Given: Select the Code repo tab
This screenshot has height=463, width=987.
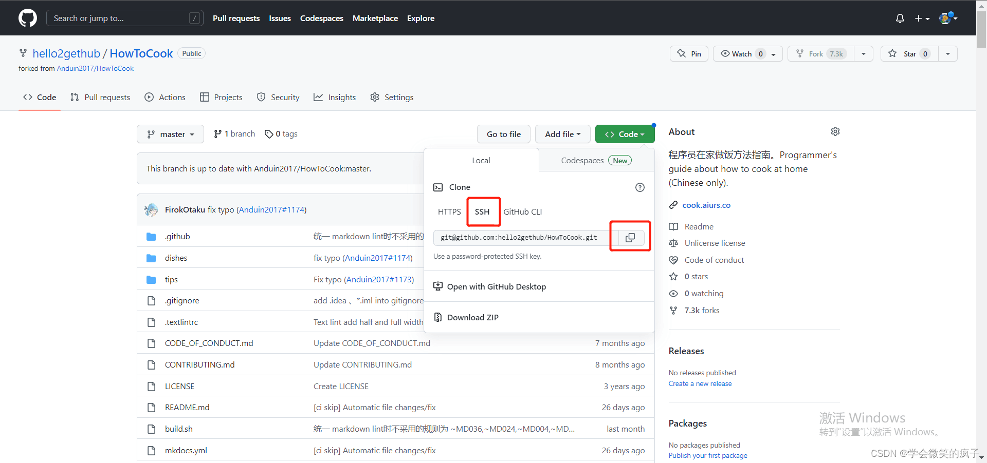Looking at the screenshot, I should (x=40, y=97).
